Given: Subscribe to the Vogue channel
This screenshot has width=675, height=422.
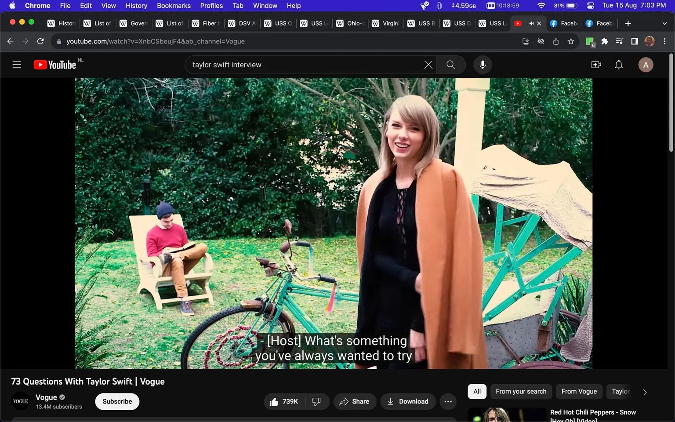Looking at the screenshot, I should click(x=117, y=401).
